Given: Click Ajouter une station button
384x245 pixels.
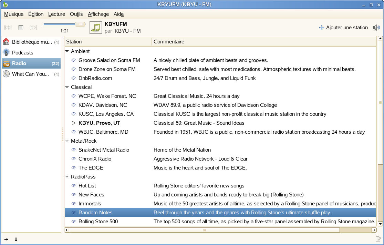Looking at the screenshot, I should click(x=343, y=28).
